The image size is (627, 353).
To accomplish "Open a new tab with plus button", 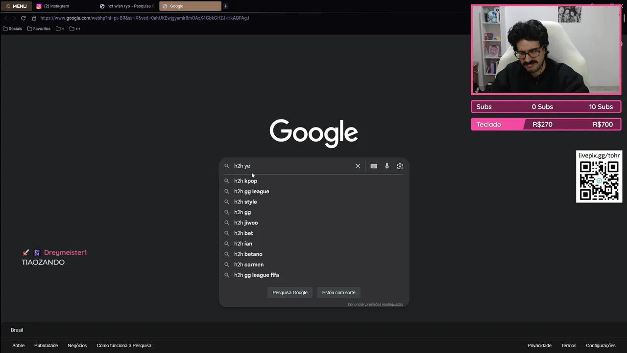I will coord(225,6).
